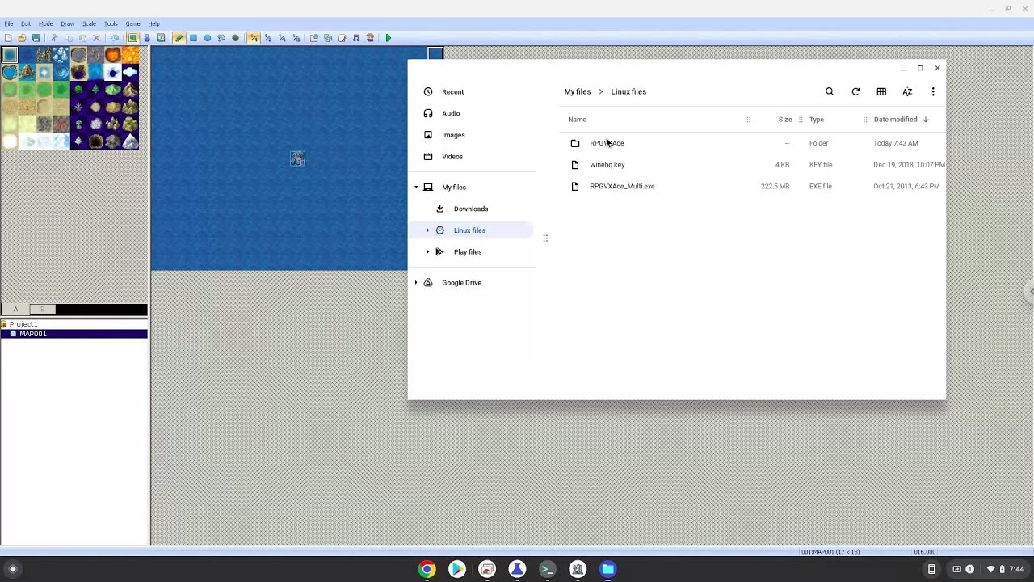Image resolution: width=1034 pixels, height=582 pixels.
Task: Open Videos in Files sidebar
Action: pos(452,156)
